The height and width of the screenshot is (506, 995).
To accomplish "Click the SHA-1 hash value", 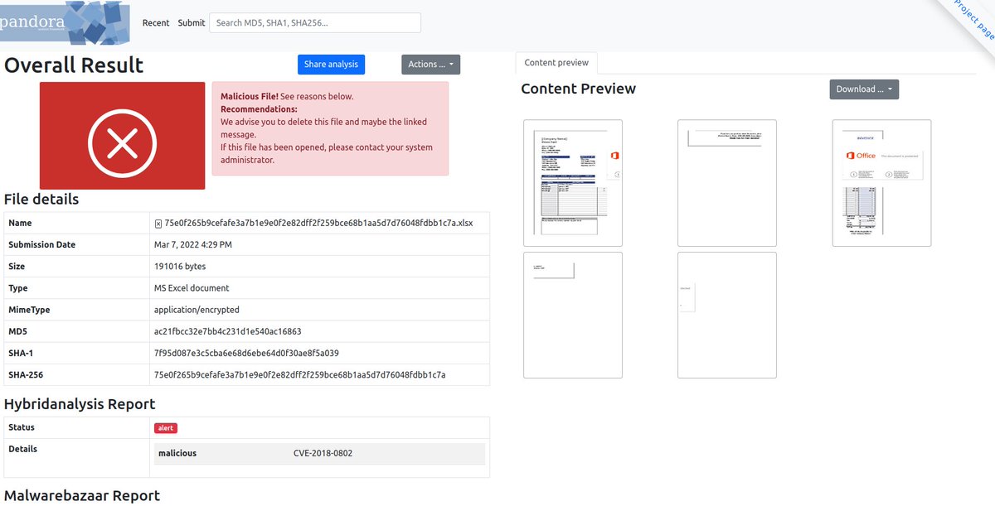I will 246,353.
